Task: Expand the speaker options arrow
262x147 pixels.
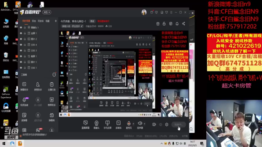Action: pos(144,124)
